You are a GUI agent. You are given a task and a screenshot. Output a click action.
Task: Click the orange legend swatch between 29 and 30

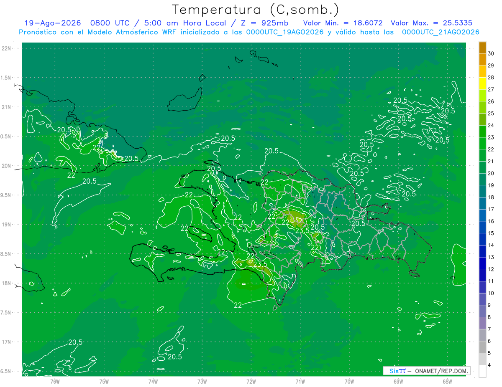click(x=482, y=60)
